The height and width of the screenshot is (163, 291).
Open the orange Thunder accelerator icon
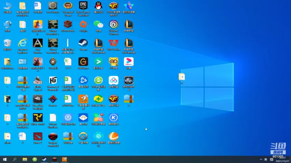click(113, 138)
